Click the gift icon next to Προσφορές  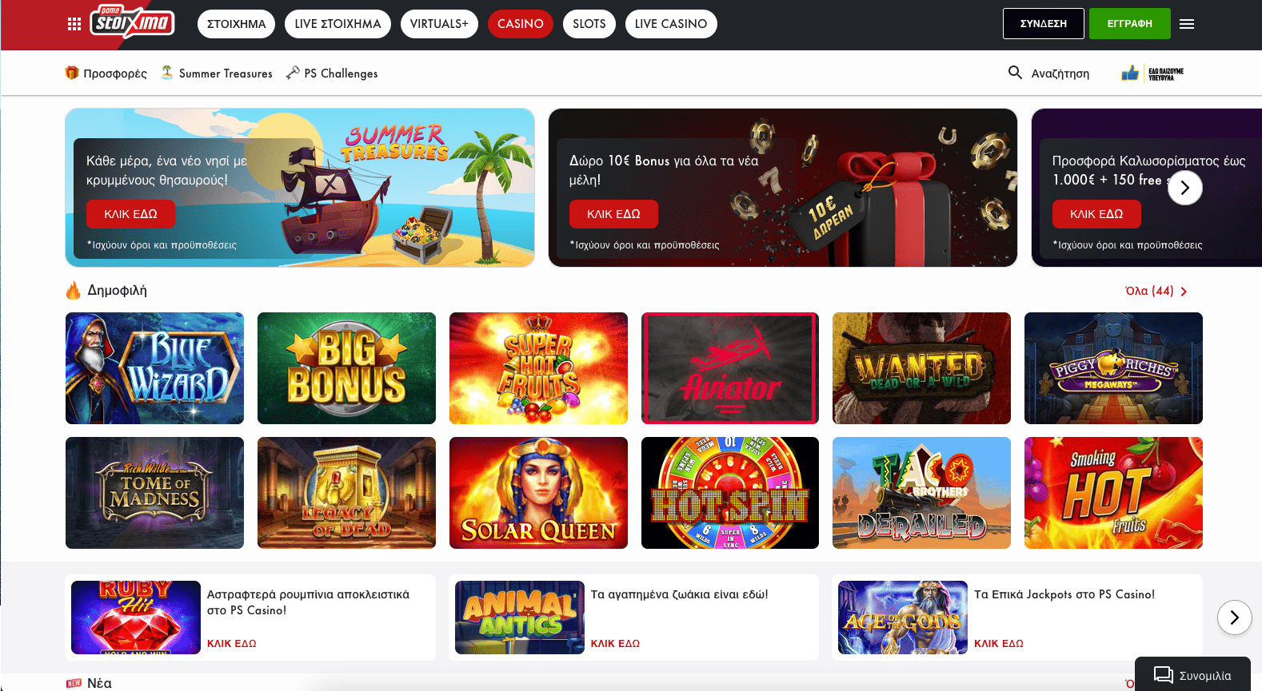click(72, 73)
